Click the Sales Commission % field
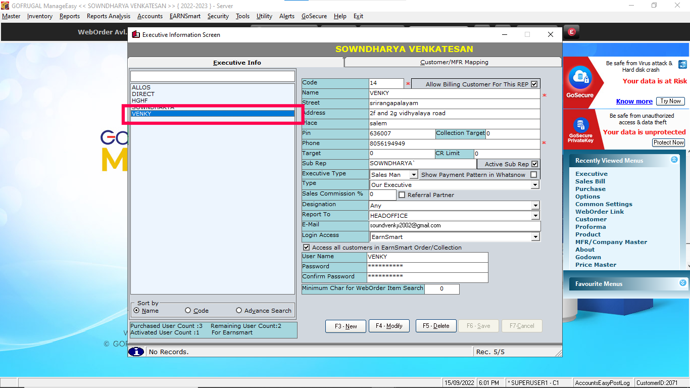690x388 pixels. [382, 195]
